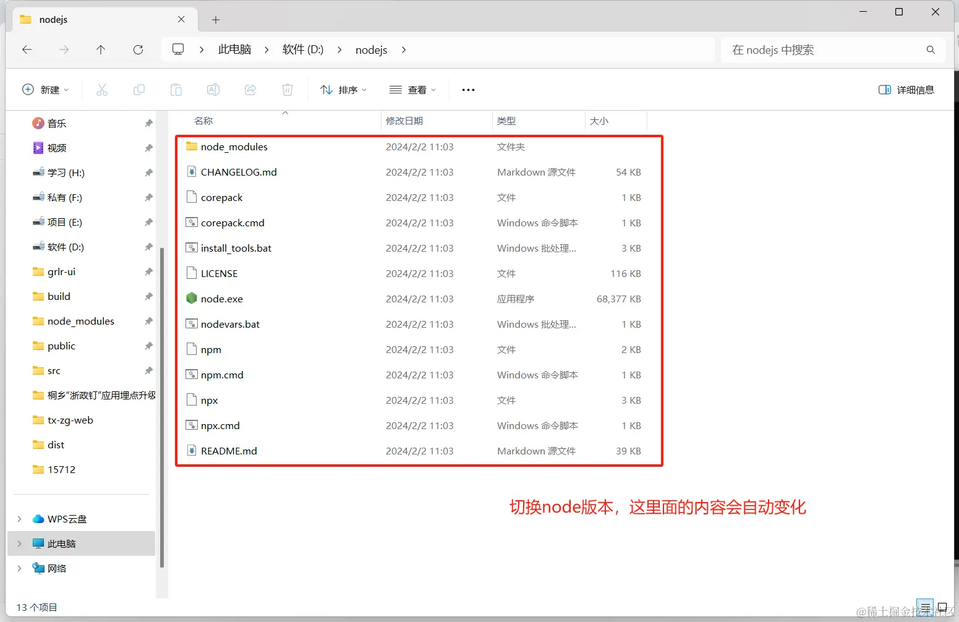Click the computer monitor icon in address bar
The height and width of the screenshot is (622, 959).
coord(178,49)
